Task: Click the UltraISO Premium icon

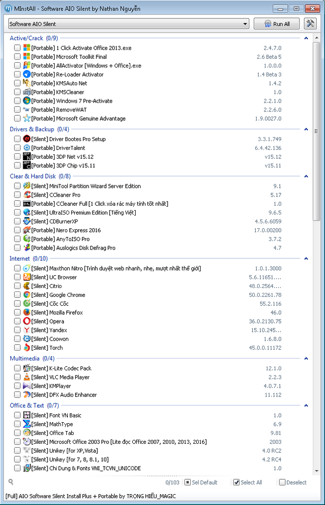Action: 27,213
